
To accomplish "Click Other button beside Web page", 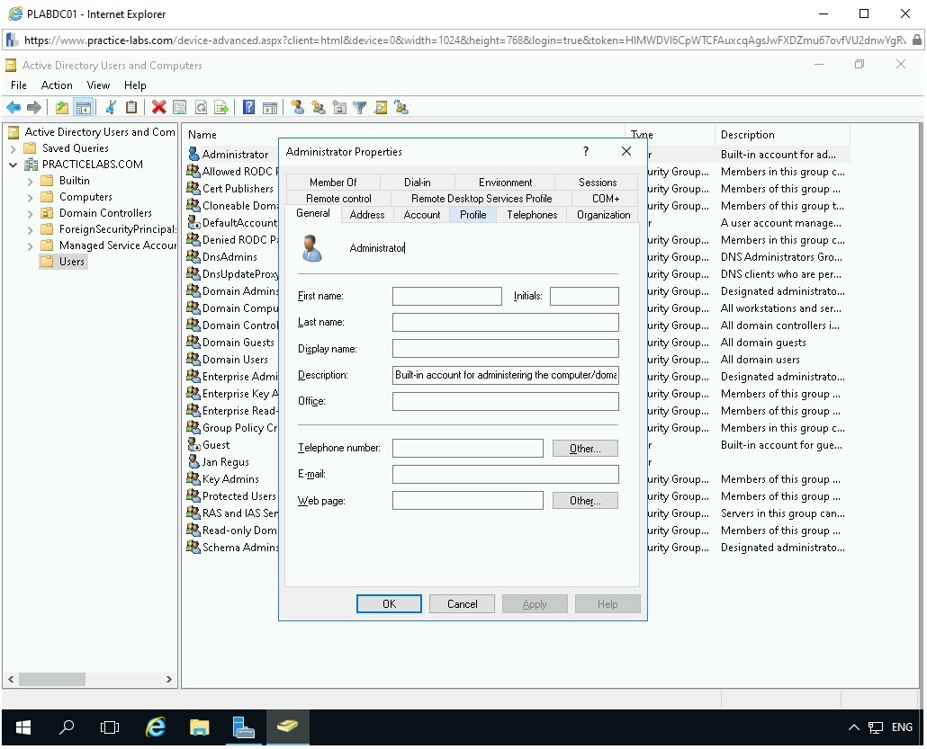I will 585,500.
